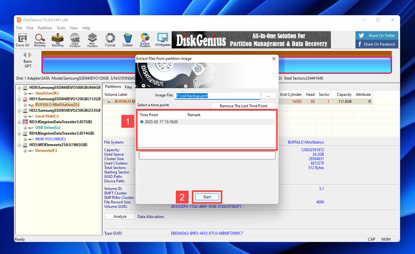Screen dimensions: 415x254
Task: Click the Volume Label column header
Action: pos(116,95)
